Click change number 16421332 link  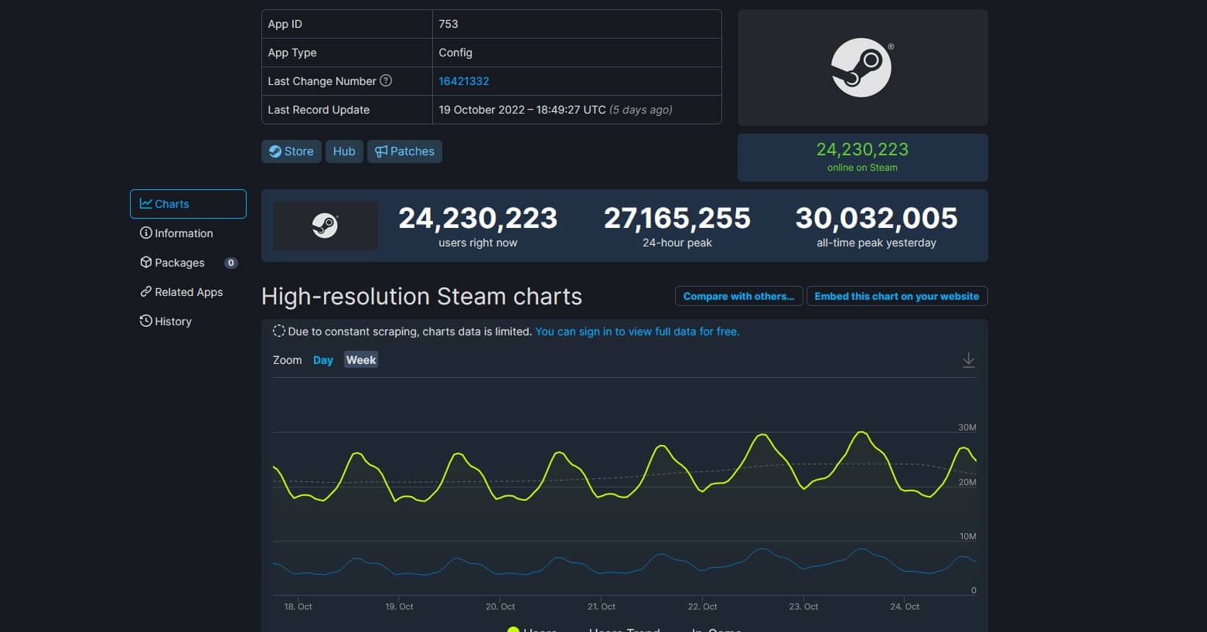(x=464, y=81)
